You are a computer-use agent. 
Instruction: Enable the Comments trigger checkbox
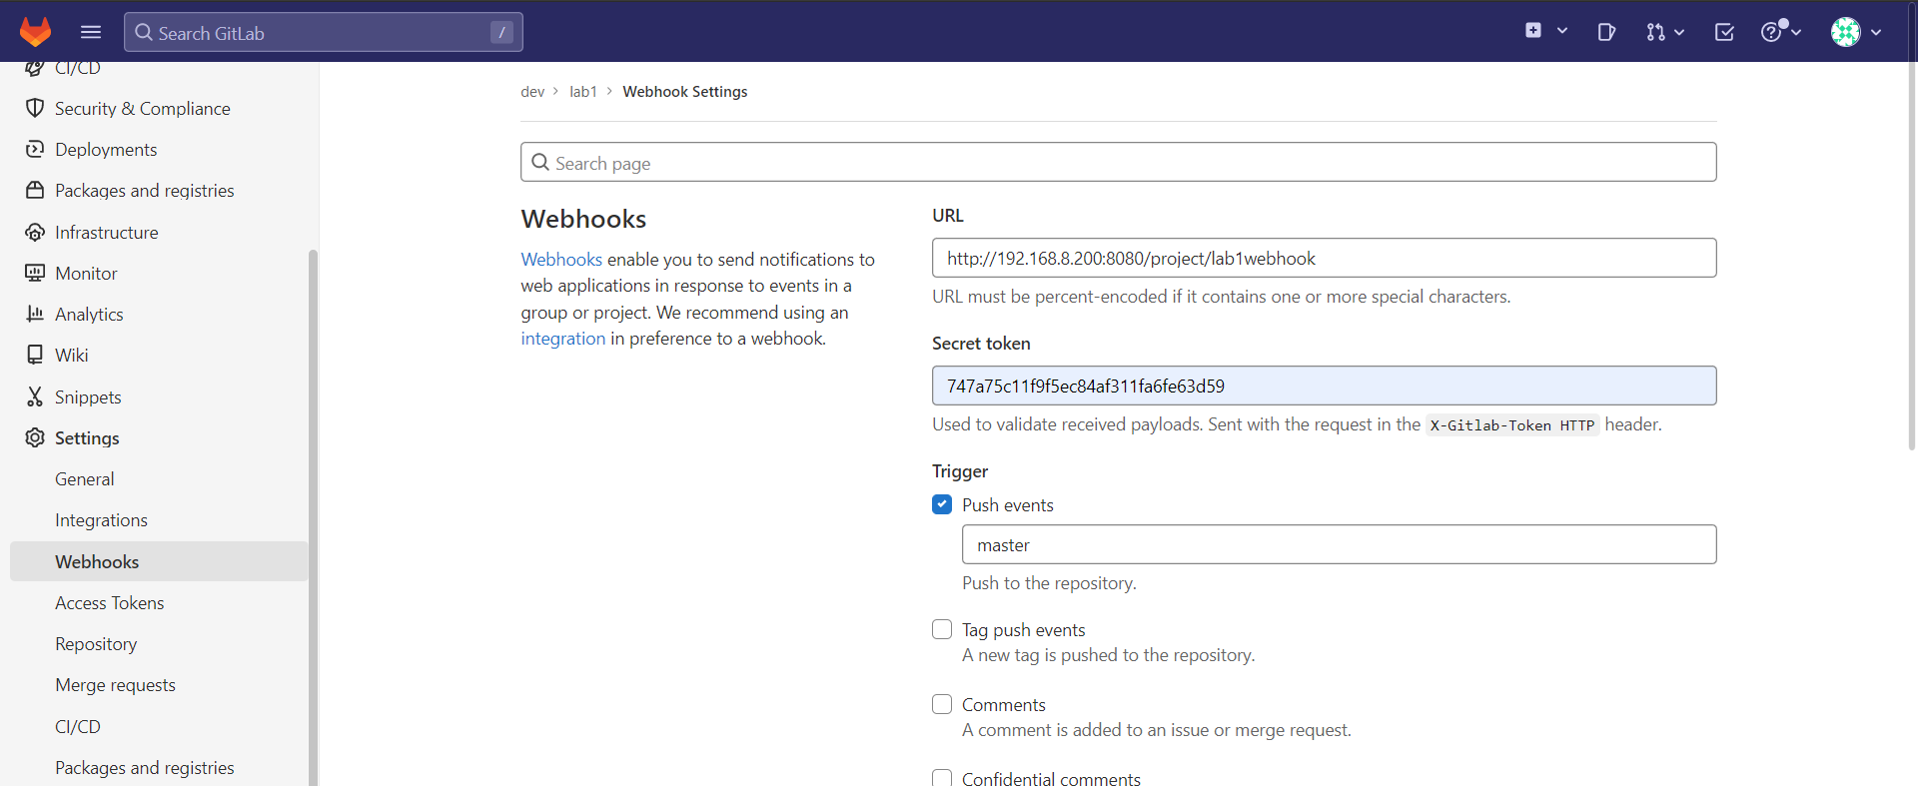(x=942, y=704)
